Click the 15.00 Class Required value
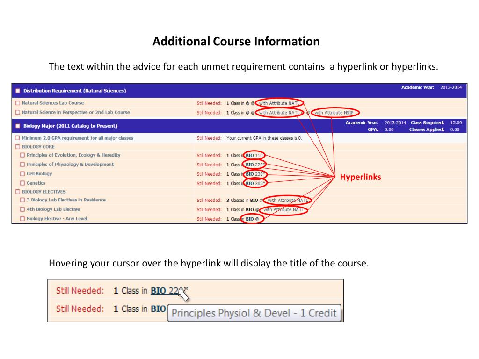Viewport: 479px width, 359px height. tap(456, 123)
